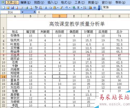Select column D header

click(60, 16)
